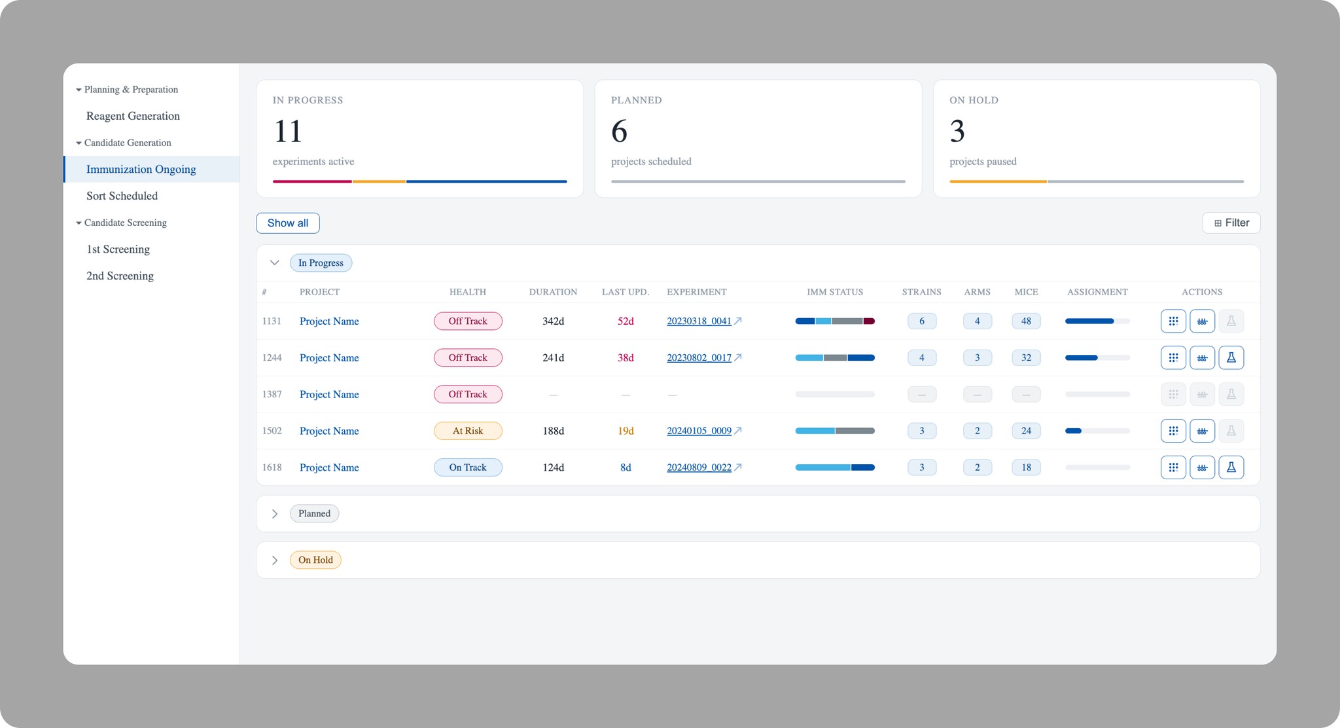The height and width of the screenshot is (728, 1340).
Task: Click disabled flask icon in row 1131
Action: pyautogui.click(x=1231, y=321)
